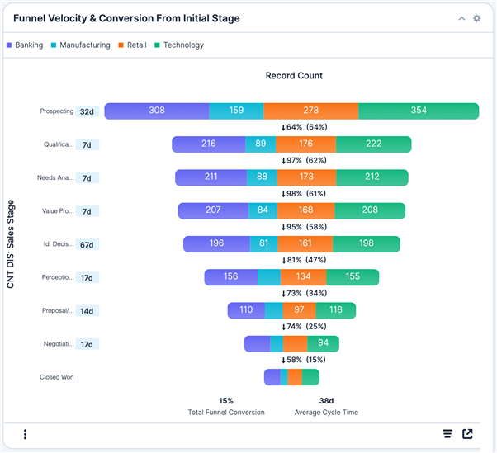Open the three-dot more options menu
Screen dimensions: 497x453
point(26,434)
